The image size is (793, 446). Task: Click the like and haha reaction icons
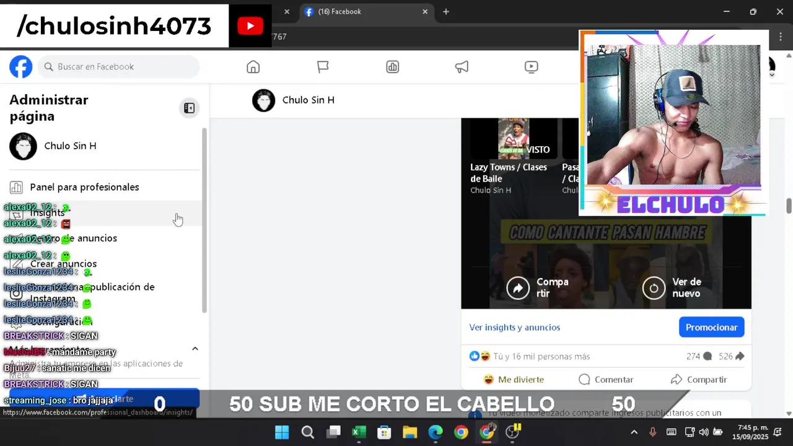(x=480, y=356)
